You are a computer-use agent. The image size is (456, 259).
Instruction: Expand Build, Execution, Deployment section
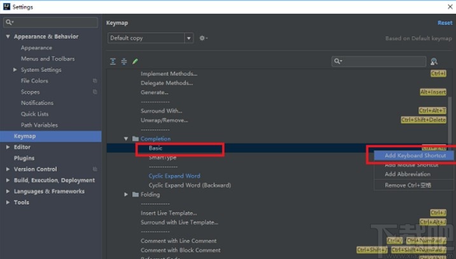(8, 180)
